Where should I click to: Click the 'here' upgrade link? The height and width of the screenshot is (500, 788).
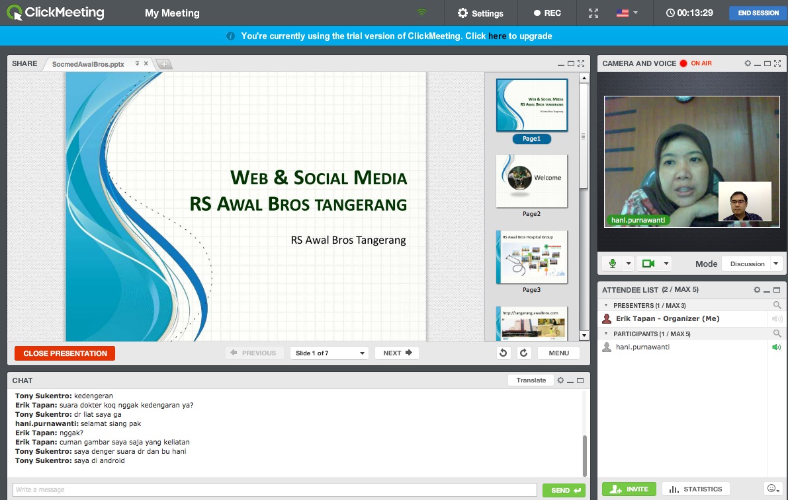pos(497,36)
